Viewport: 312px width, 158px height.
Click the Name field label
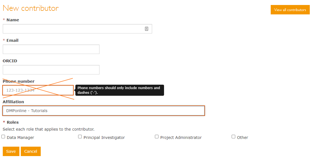pos(13,20)
